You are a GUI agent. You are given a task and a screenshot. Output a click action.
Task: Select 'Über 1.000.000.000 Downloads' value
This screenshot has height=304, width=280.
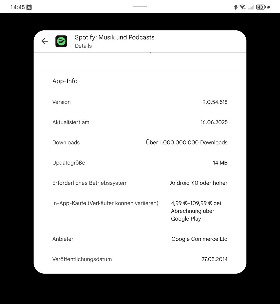[x=187, y=142]
